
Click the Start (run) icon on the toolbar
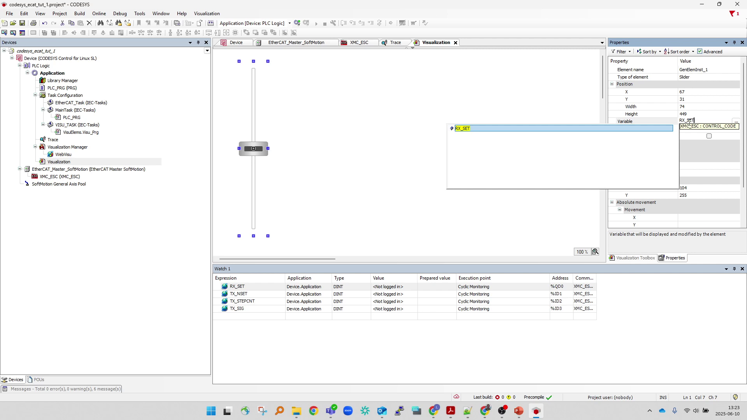point(316,23)
